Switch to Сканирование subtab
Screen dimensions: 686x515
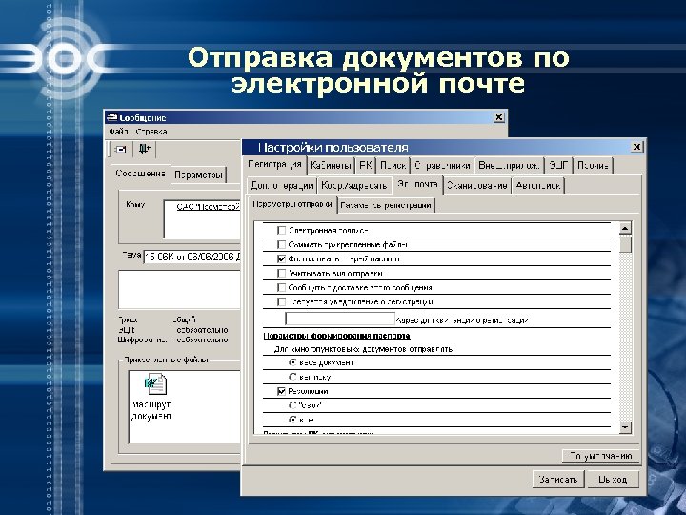[x=477, y=185]
